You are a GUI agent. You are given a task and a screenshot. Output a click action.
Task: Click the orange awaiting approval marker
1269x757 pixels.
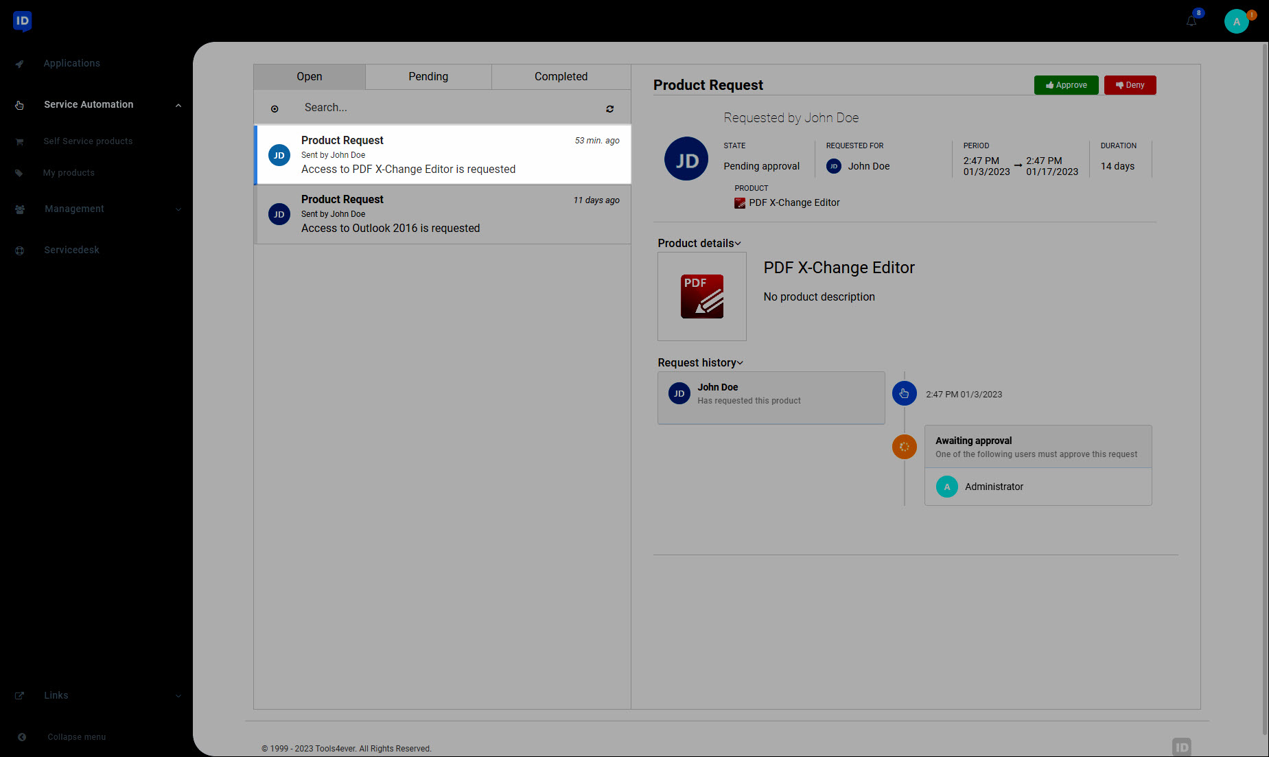(x=905, y=447)
